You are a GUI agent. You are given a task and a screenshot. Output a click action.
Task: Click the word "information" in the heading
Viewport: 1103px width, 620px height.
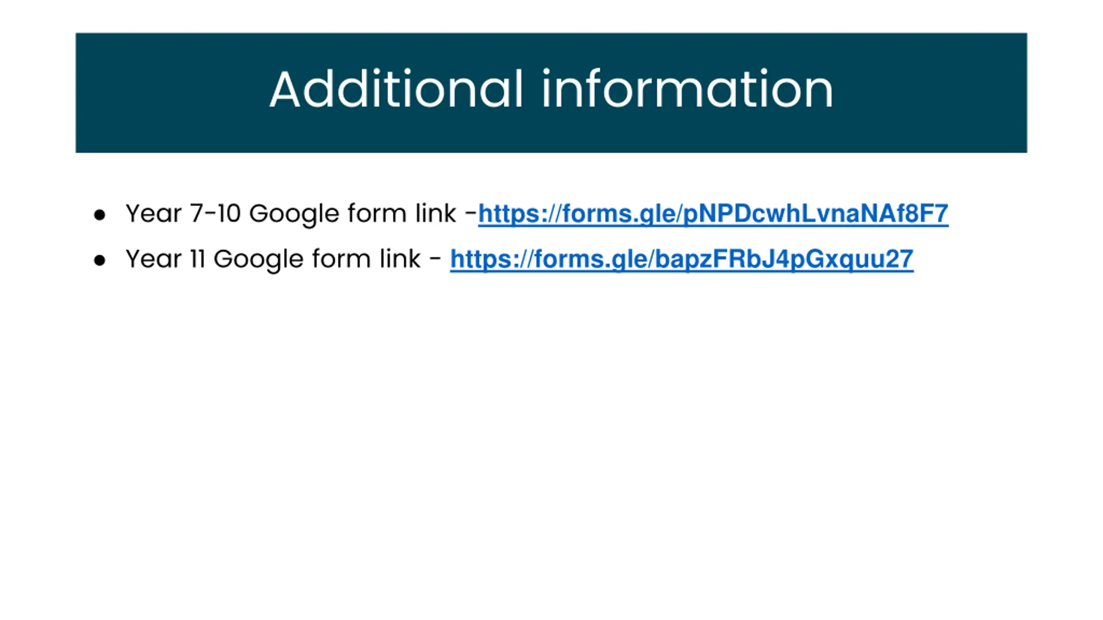[x=688, y=89]
